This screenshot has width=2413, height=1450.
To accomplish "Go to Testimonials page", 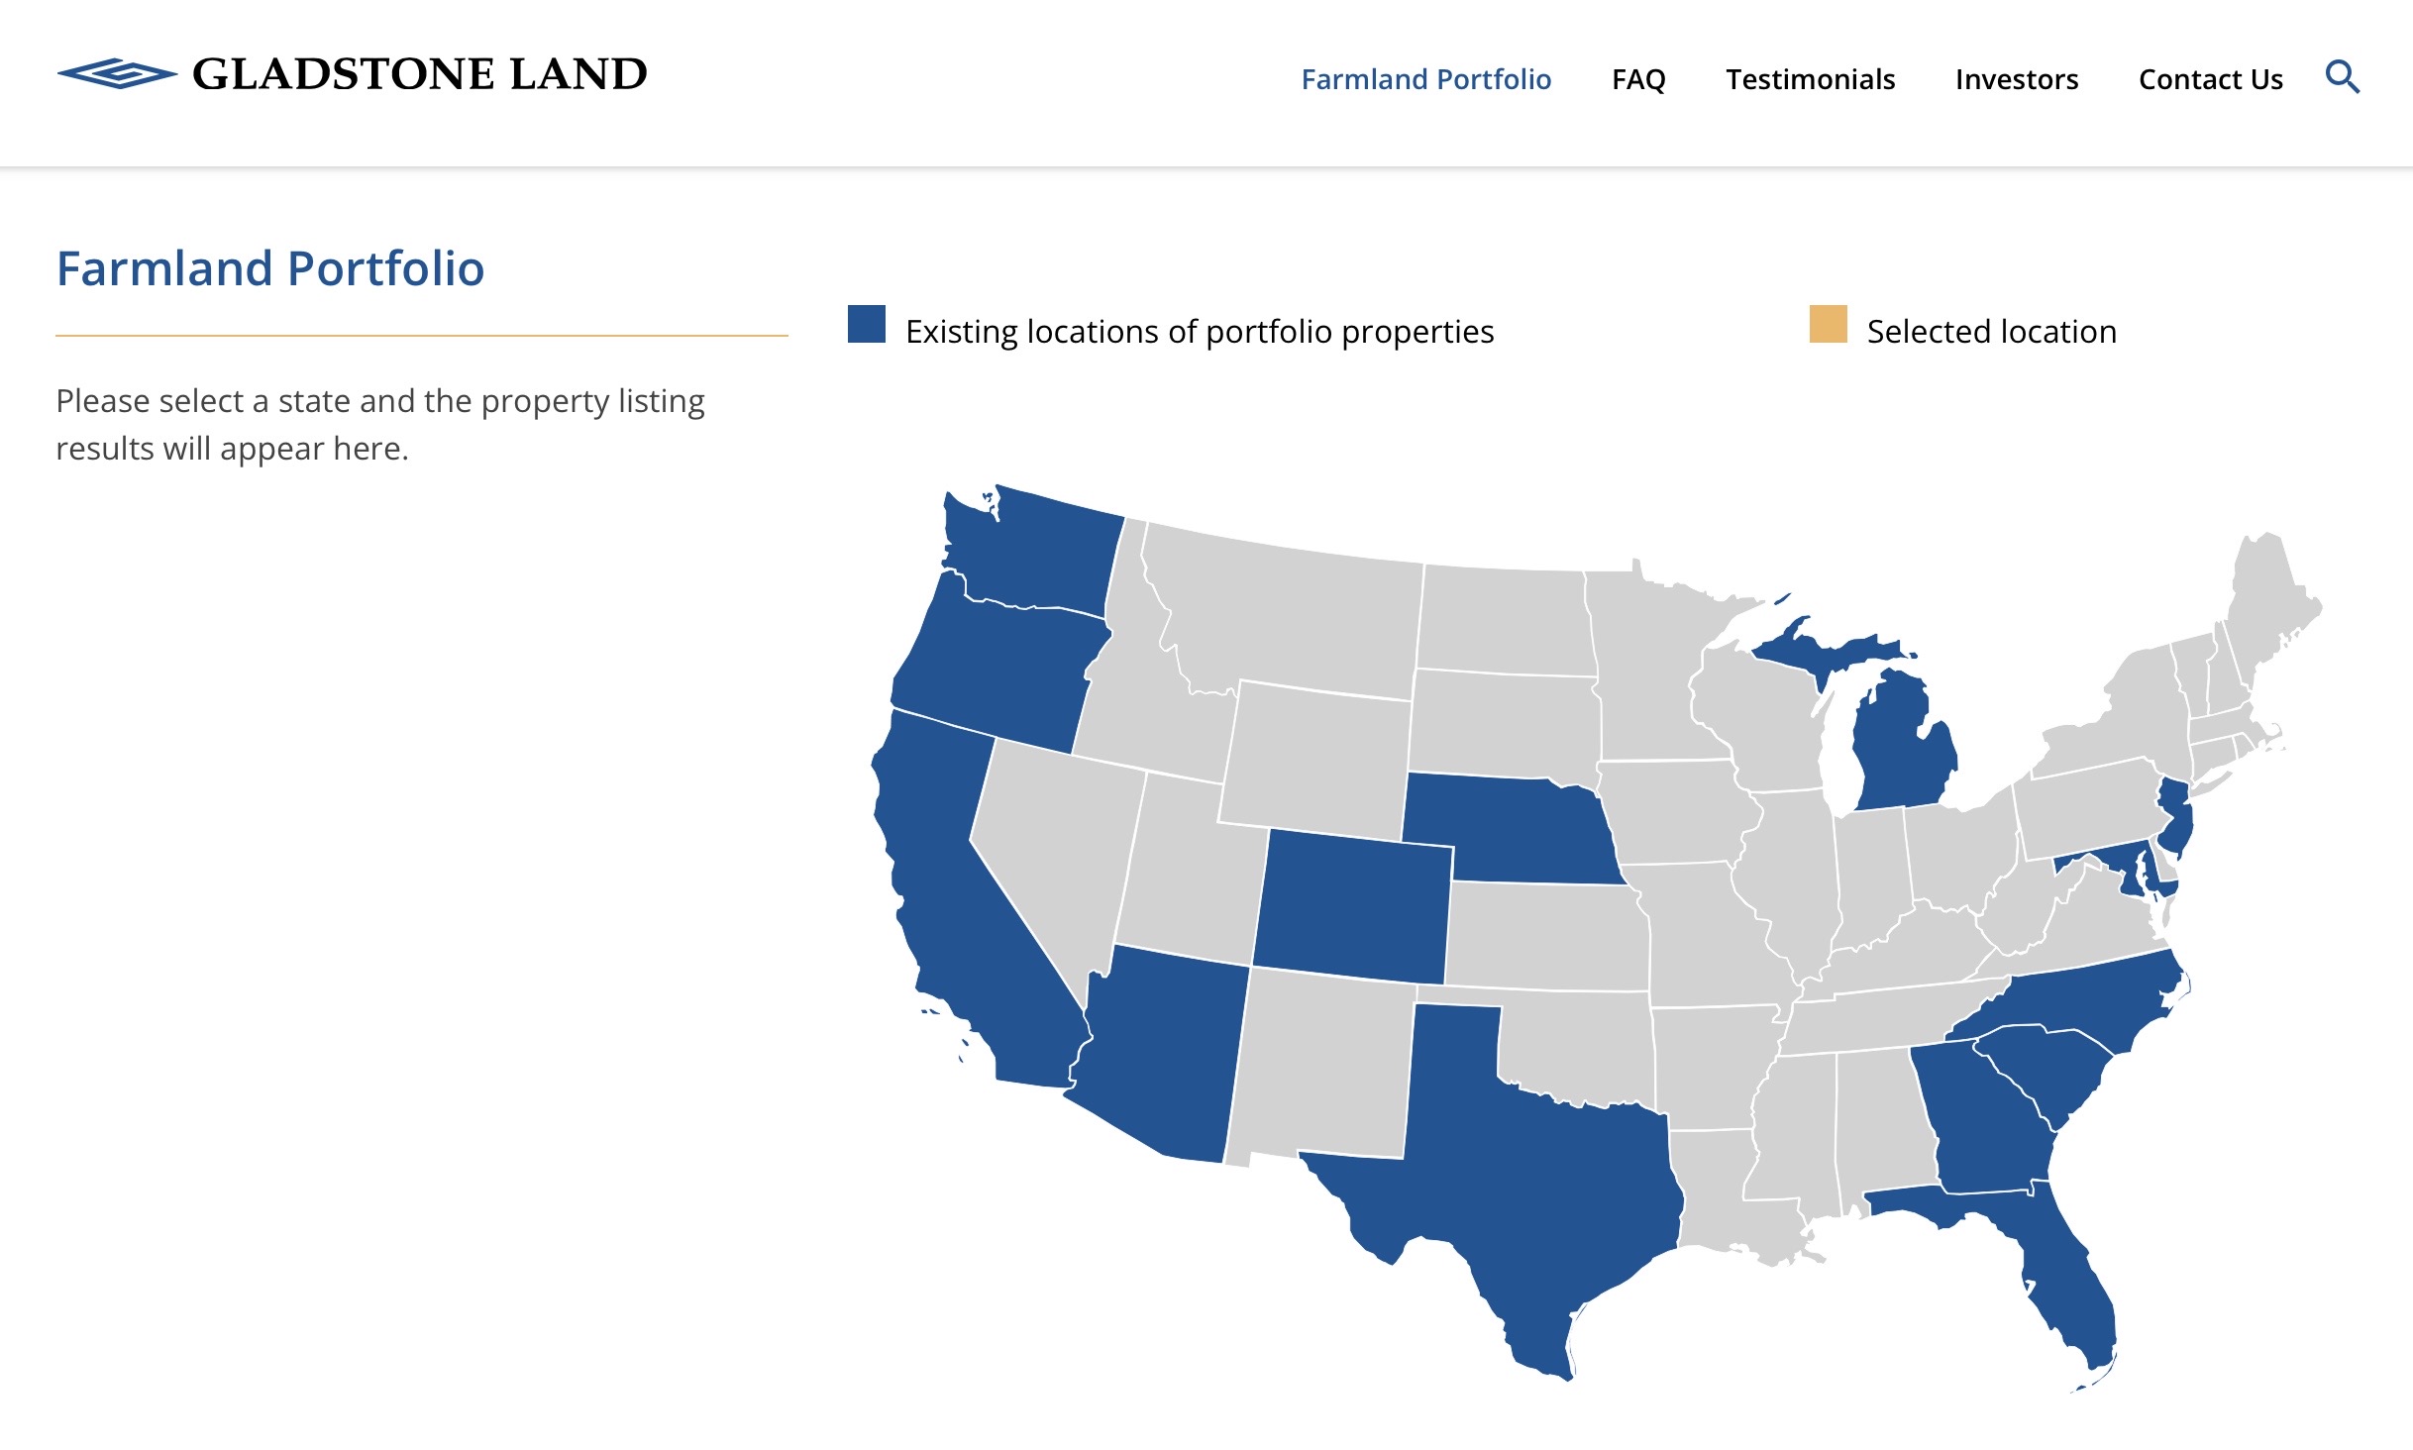I will [1810, 79].
